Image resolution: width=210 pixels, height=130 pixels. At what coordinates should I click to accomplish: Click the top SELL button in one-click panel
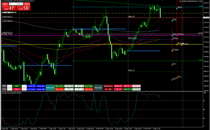coord(5,4)
